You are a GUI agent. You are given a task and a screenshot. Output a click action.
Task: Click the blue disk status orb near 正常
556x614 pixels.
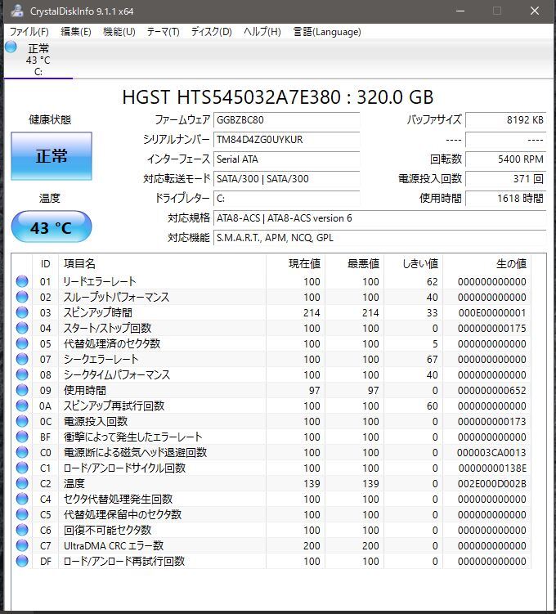tap(11, 47)
